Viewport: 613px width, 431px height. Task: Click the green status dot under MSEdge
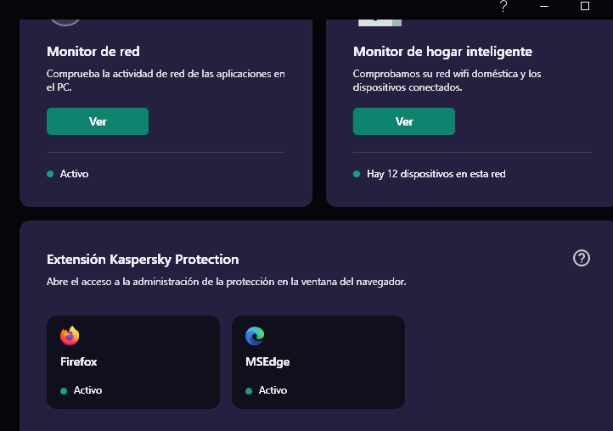pos(249,391)
